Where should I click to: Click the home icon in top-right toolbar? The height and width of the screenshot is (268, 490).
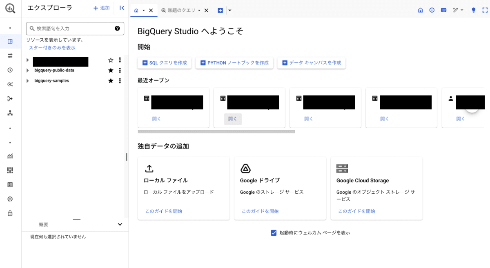tap(421, 10)
